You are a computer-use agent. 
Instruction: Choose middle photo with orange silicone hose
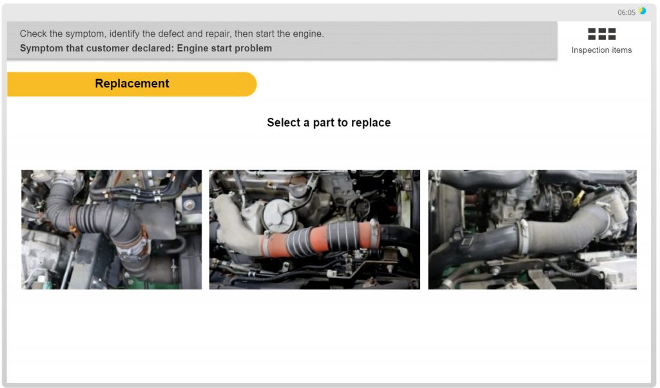pyautogui.click(x=314, y=229)
